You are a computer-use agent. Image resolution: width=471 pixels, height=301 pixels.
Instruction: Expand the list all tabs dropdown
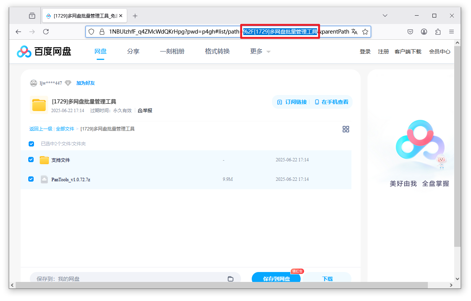[385, 16]
